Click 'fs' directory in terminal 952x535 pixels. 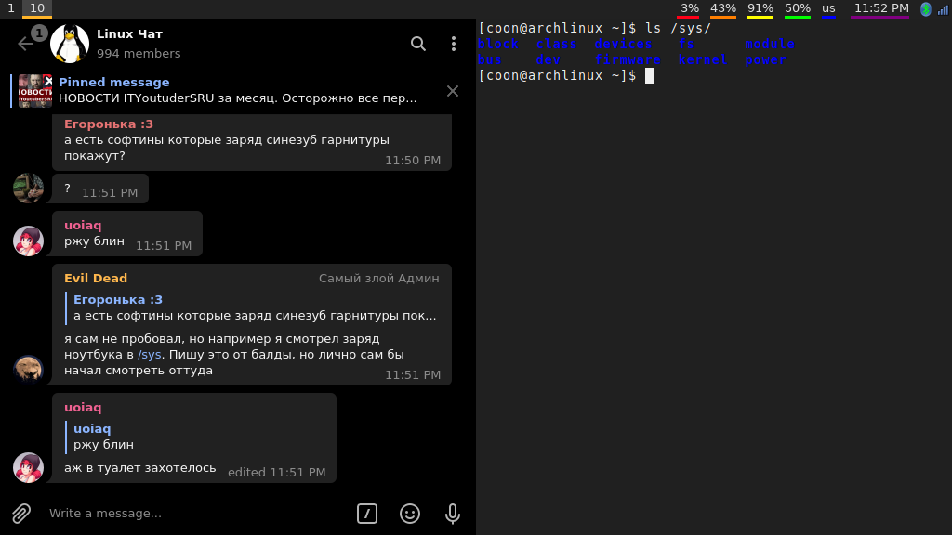[686, 44]
